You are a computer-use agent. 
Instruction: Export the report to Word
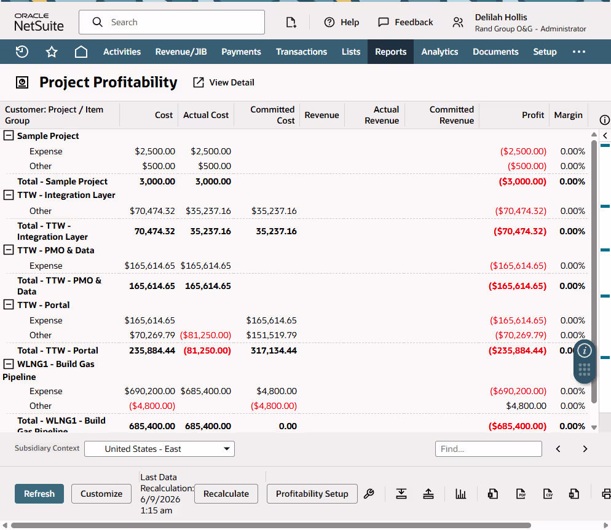tap(574, 494)
